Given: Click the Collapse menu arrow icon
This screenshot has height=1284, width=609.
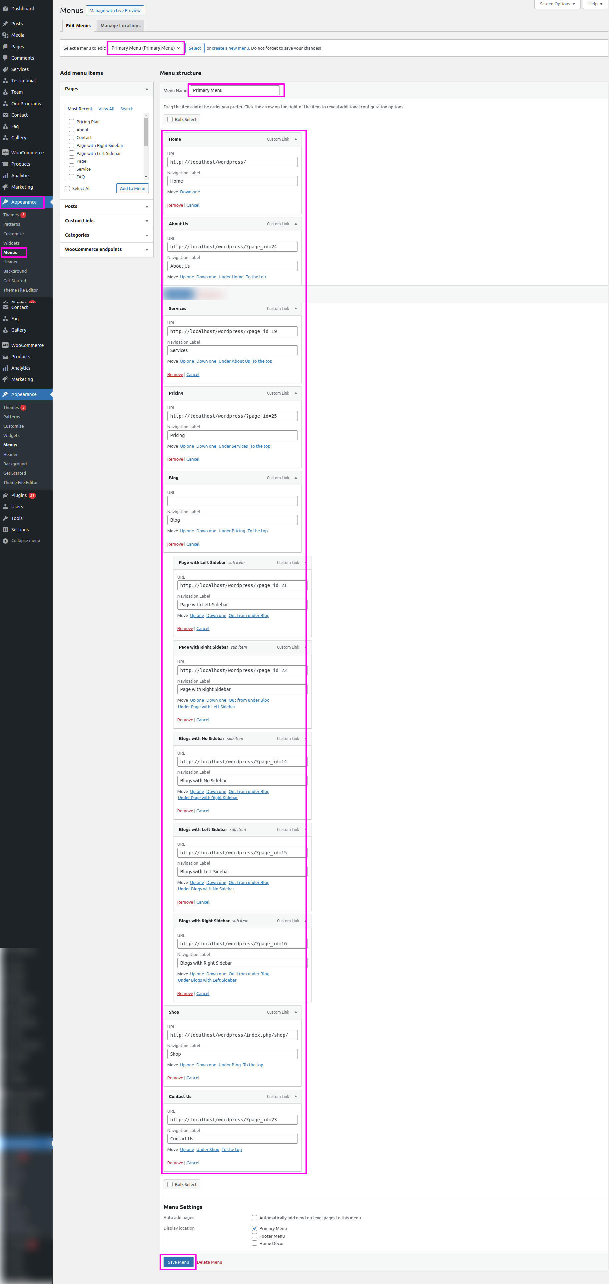Looking at the screenshot, I should (x=5, y=541).
